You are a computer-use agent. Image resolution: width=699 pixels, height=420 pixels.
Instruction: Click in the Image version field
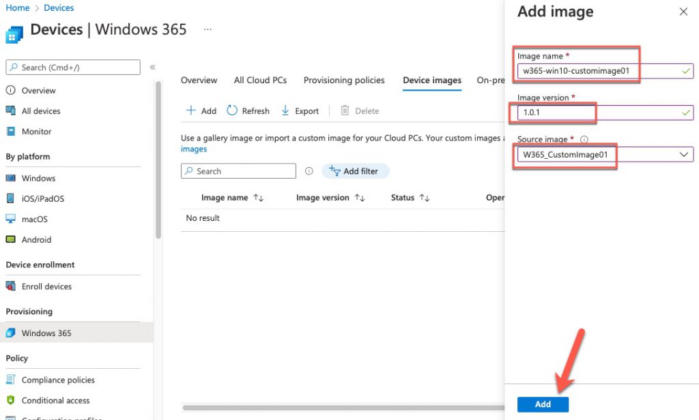pyautogui.click(x=605, y=112)
